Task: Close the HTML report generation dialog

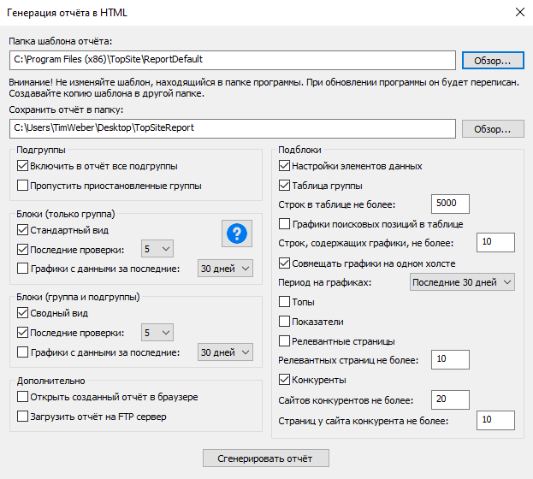Action: click(518, 13)
